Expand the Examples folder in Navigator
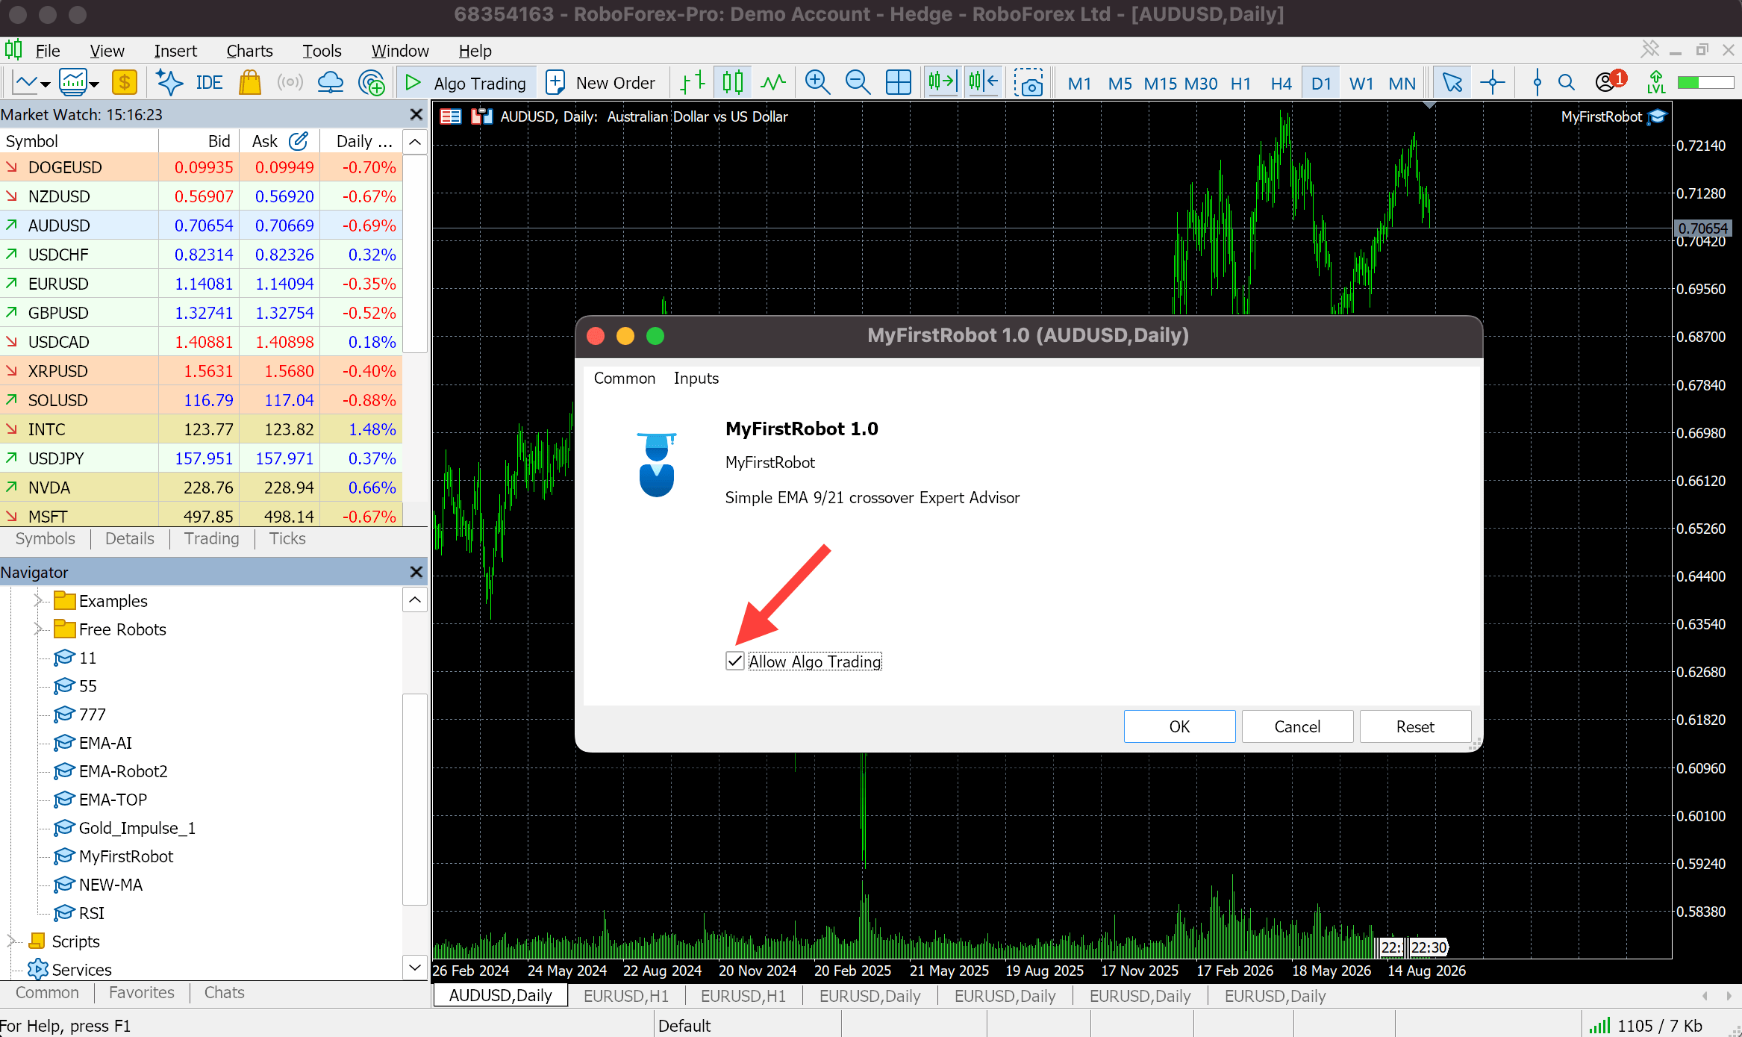1742x1037 pixels. click(37, 600)
